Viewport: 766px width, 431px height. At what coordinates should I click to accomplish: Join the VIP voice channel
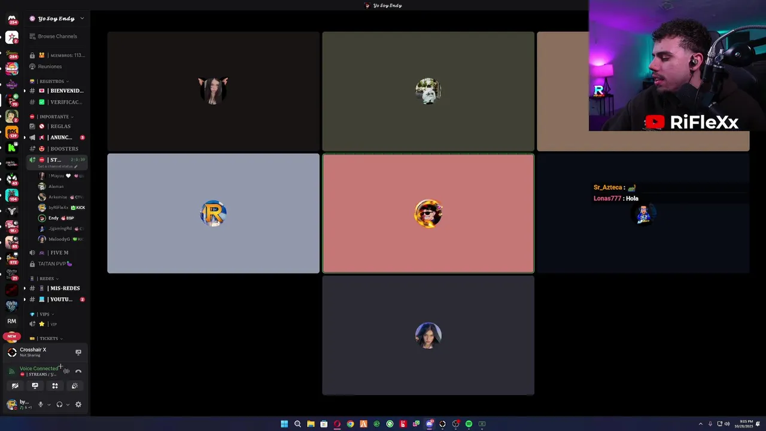(x=57, y=324)
